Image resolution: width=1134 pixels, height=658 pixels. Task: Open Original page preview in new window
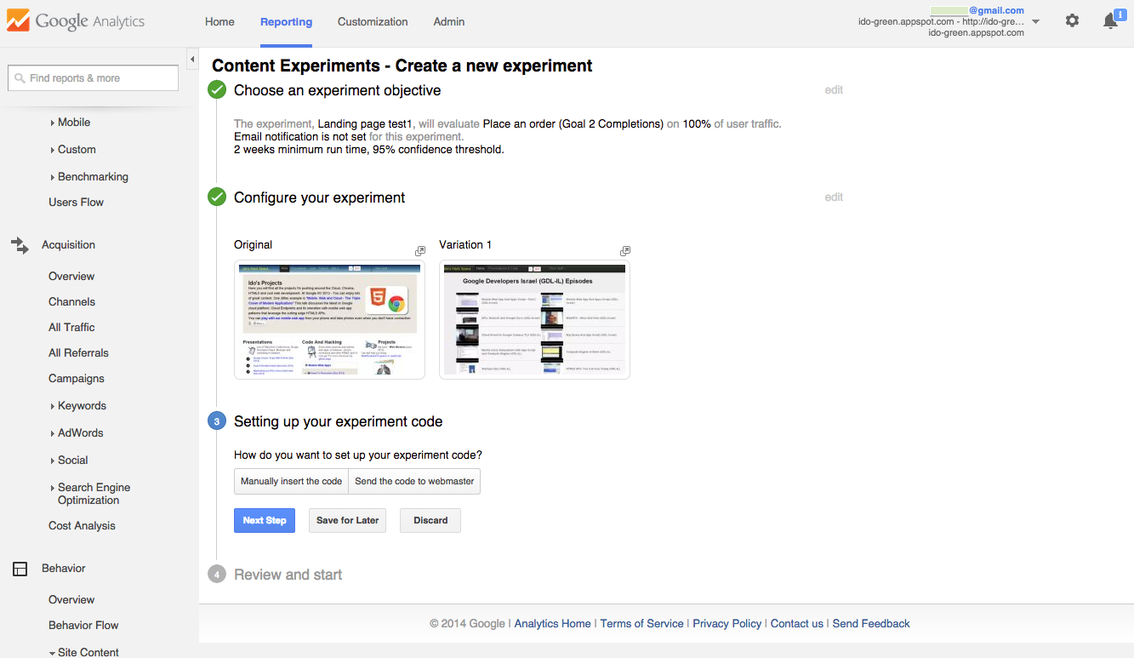click(x=420, y=251)
